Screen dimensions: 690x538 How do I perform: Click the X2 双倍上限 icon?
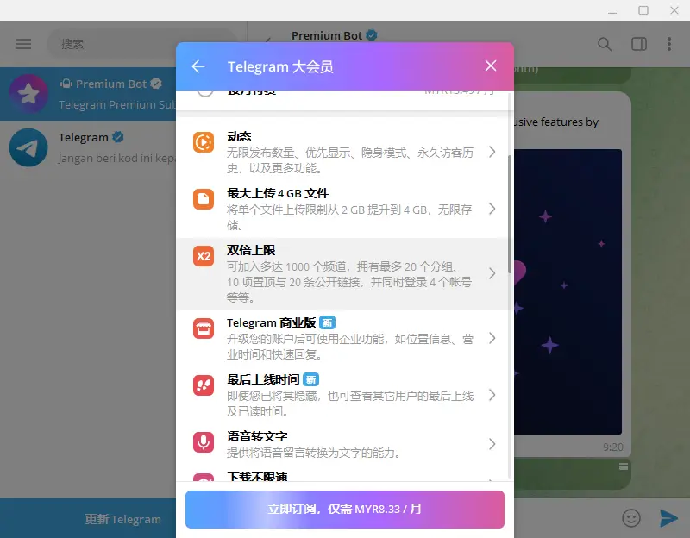coord(204,256)
